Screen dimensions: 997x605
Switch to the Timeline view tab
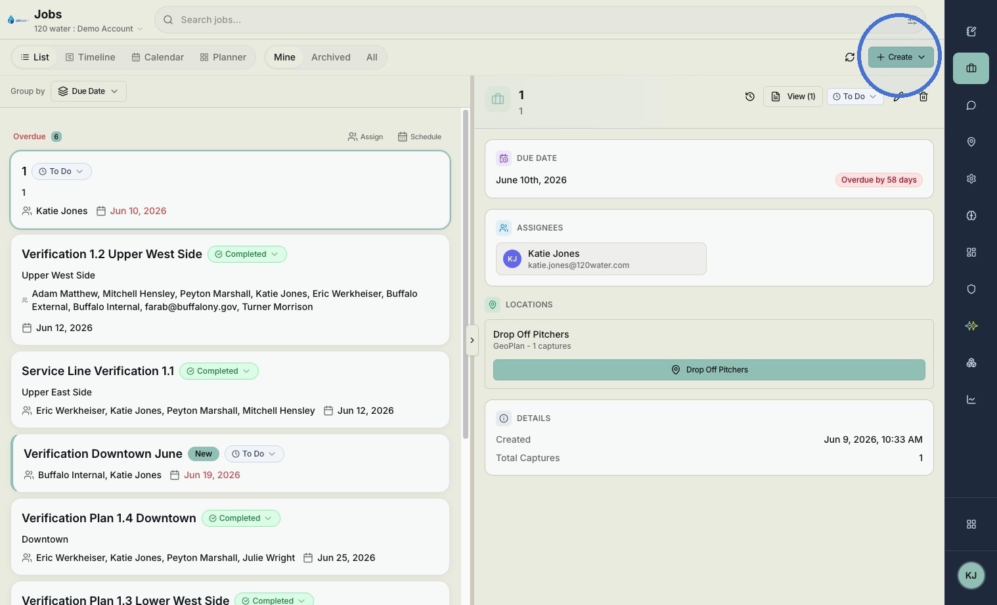click(91, 57)
